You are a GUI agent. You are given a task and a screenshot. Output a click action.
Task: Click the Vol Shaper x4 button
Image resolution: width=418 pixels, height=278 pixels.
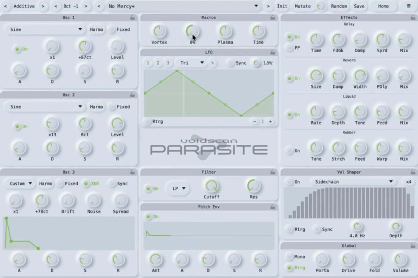[x=408, y=182]
